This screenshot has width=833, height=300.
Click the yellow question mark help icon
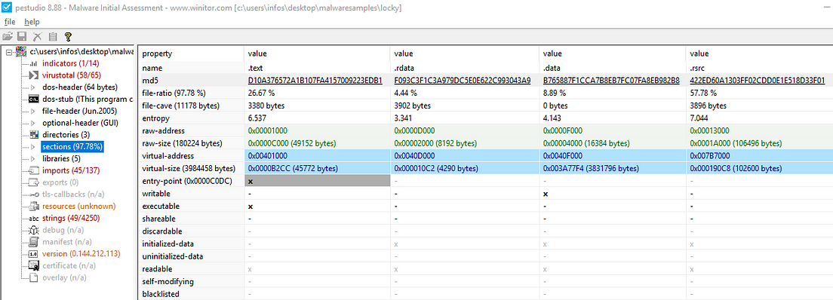[x=68, y=37]
